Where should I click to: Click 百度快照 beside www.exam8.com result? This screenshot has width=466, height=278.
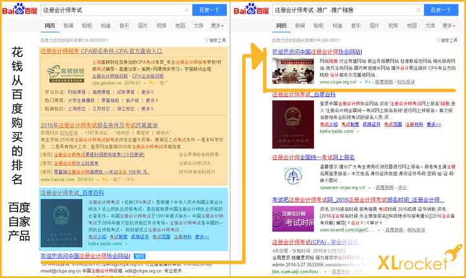coord(394,230)
